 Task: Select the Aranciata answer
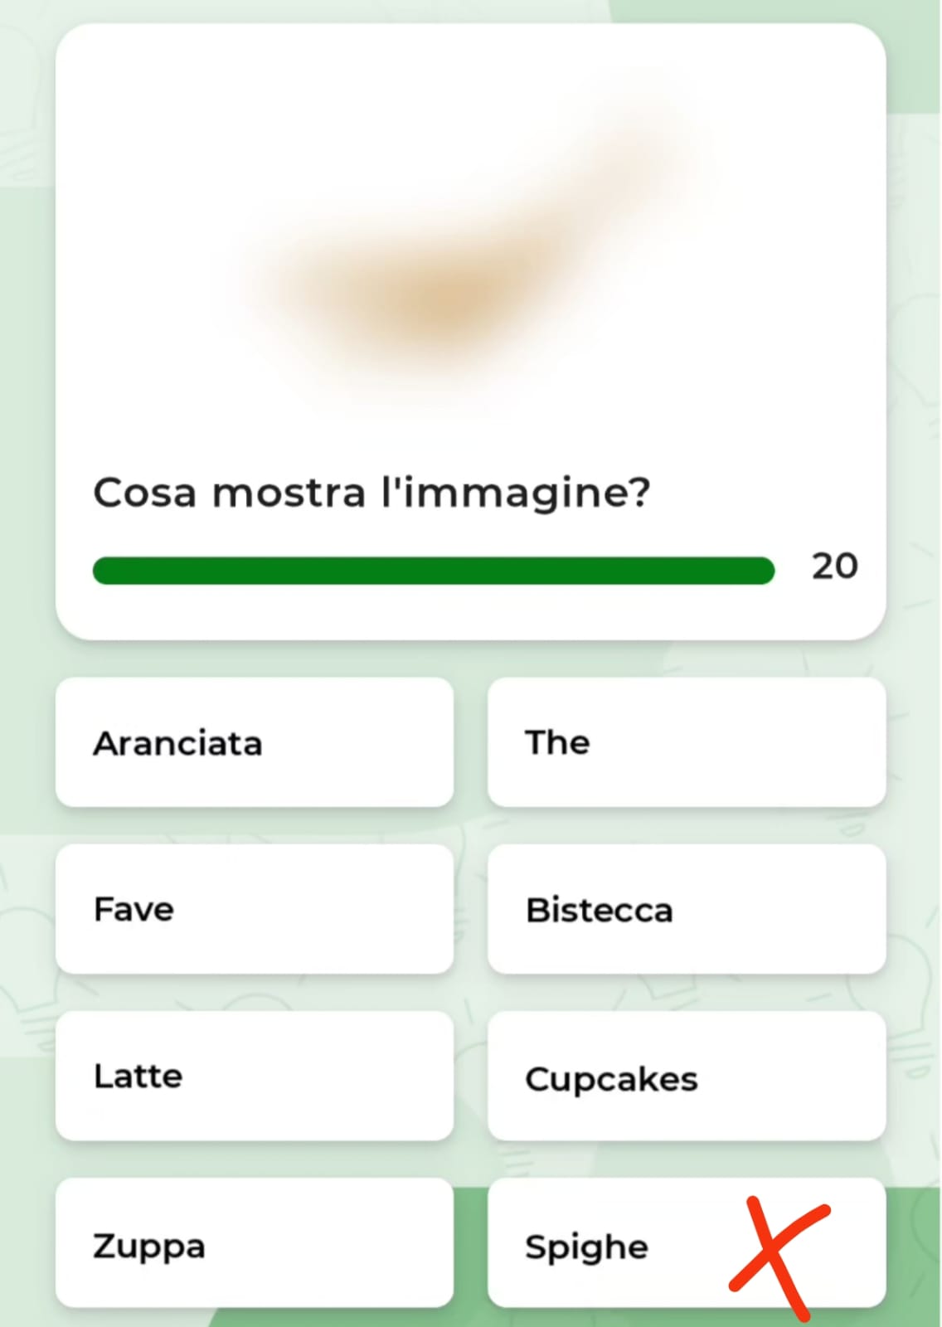click(255, 742)
